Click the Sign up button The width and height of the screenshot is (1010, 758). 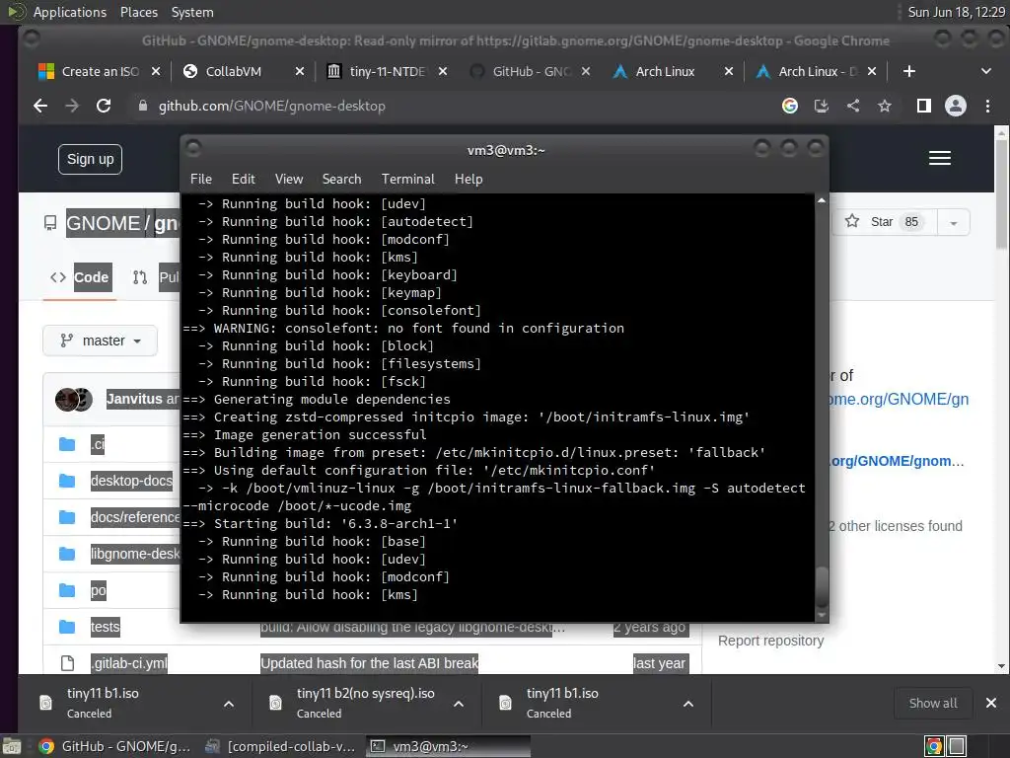pos(90,159)
